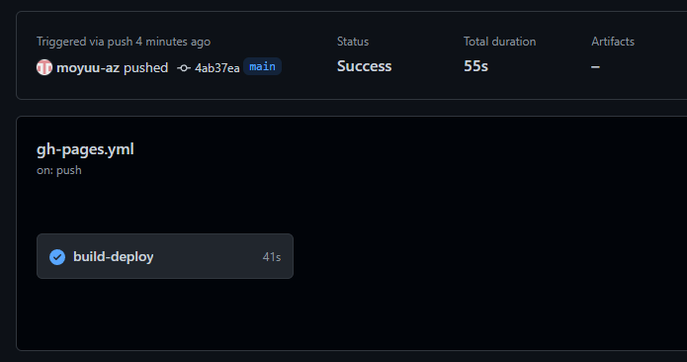
Task: Click the 41s job duration
Action: 272,257
